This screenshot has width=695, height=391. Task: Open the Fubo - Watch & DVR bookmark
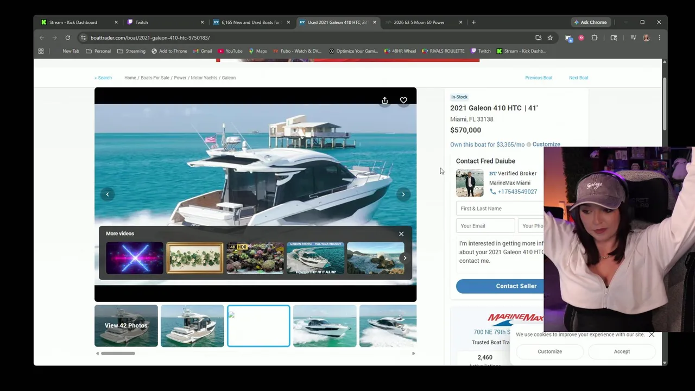pos(298,51)
